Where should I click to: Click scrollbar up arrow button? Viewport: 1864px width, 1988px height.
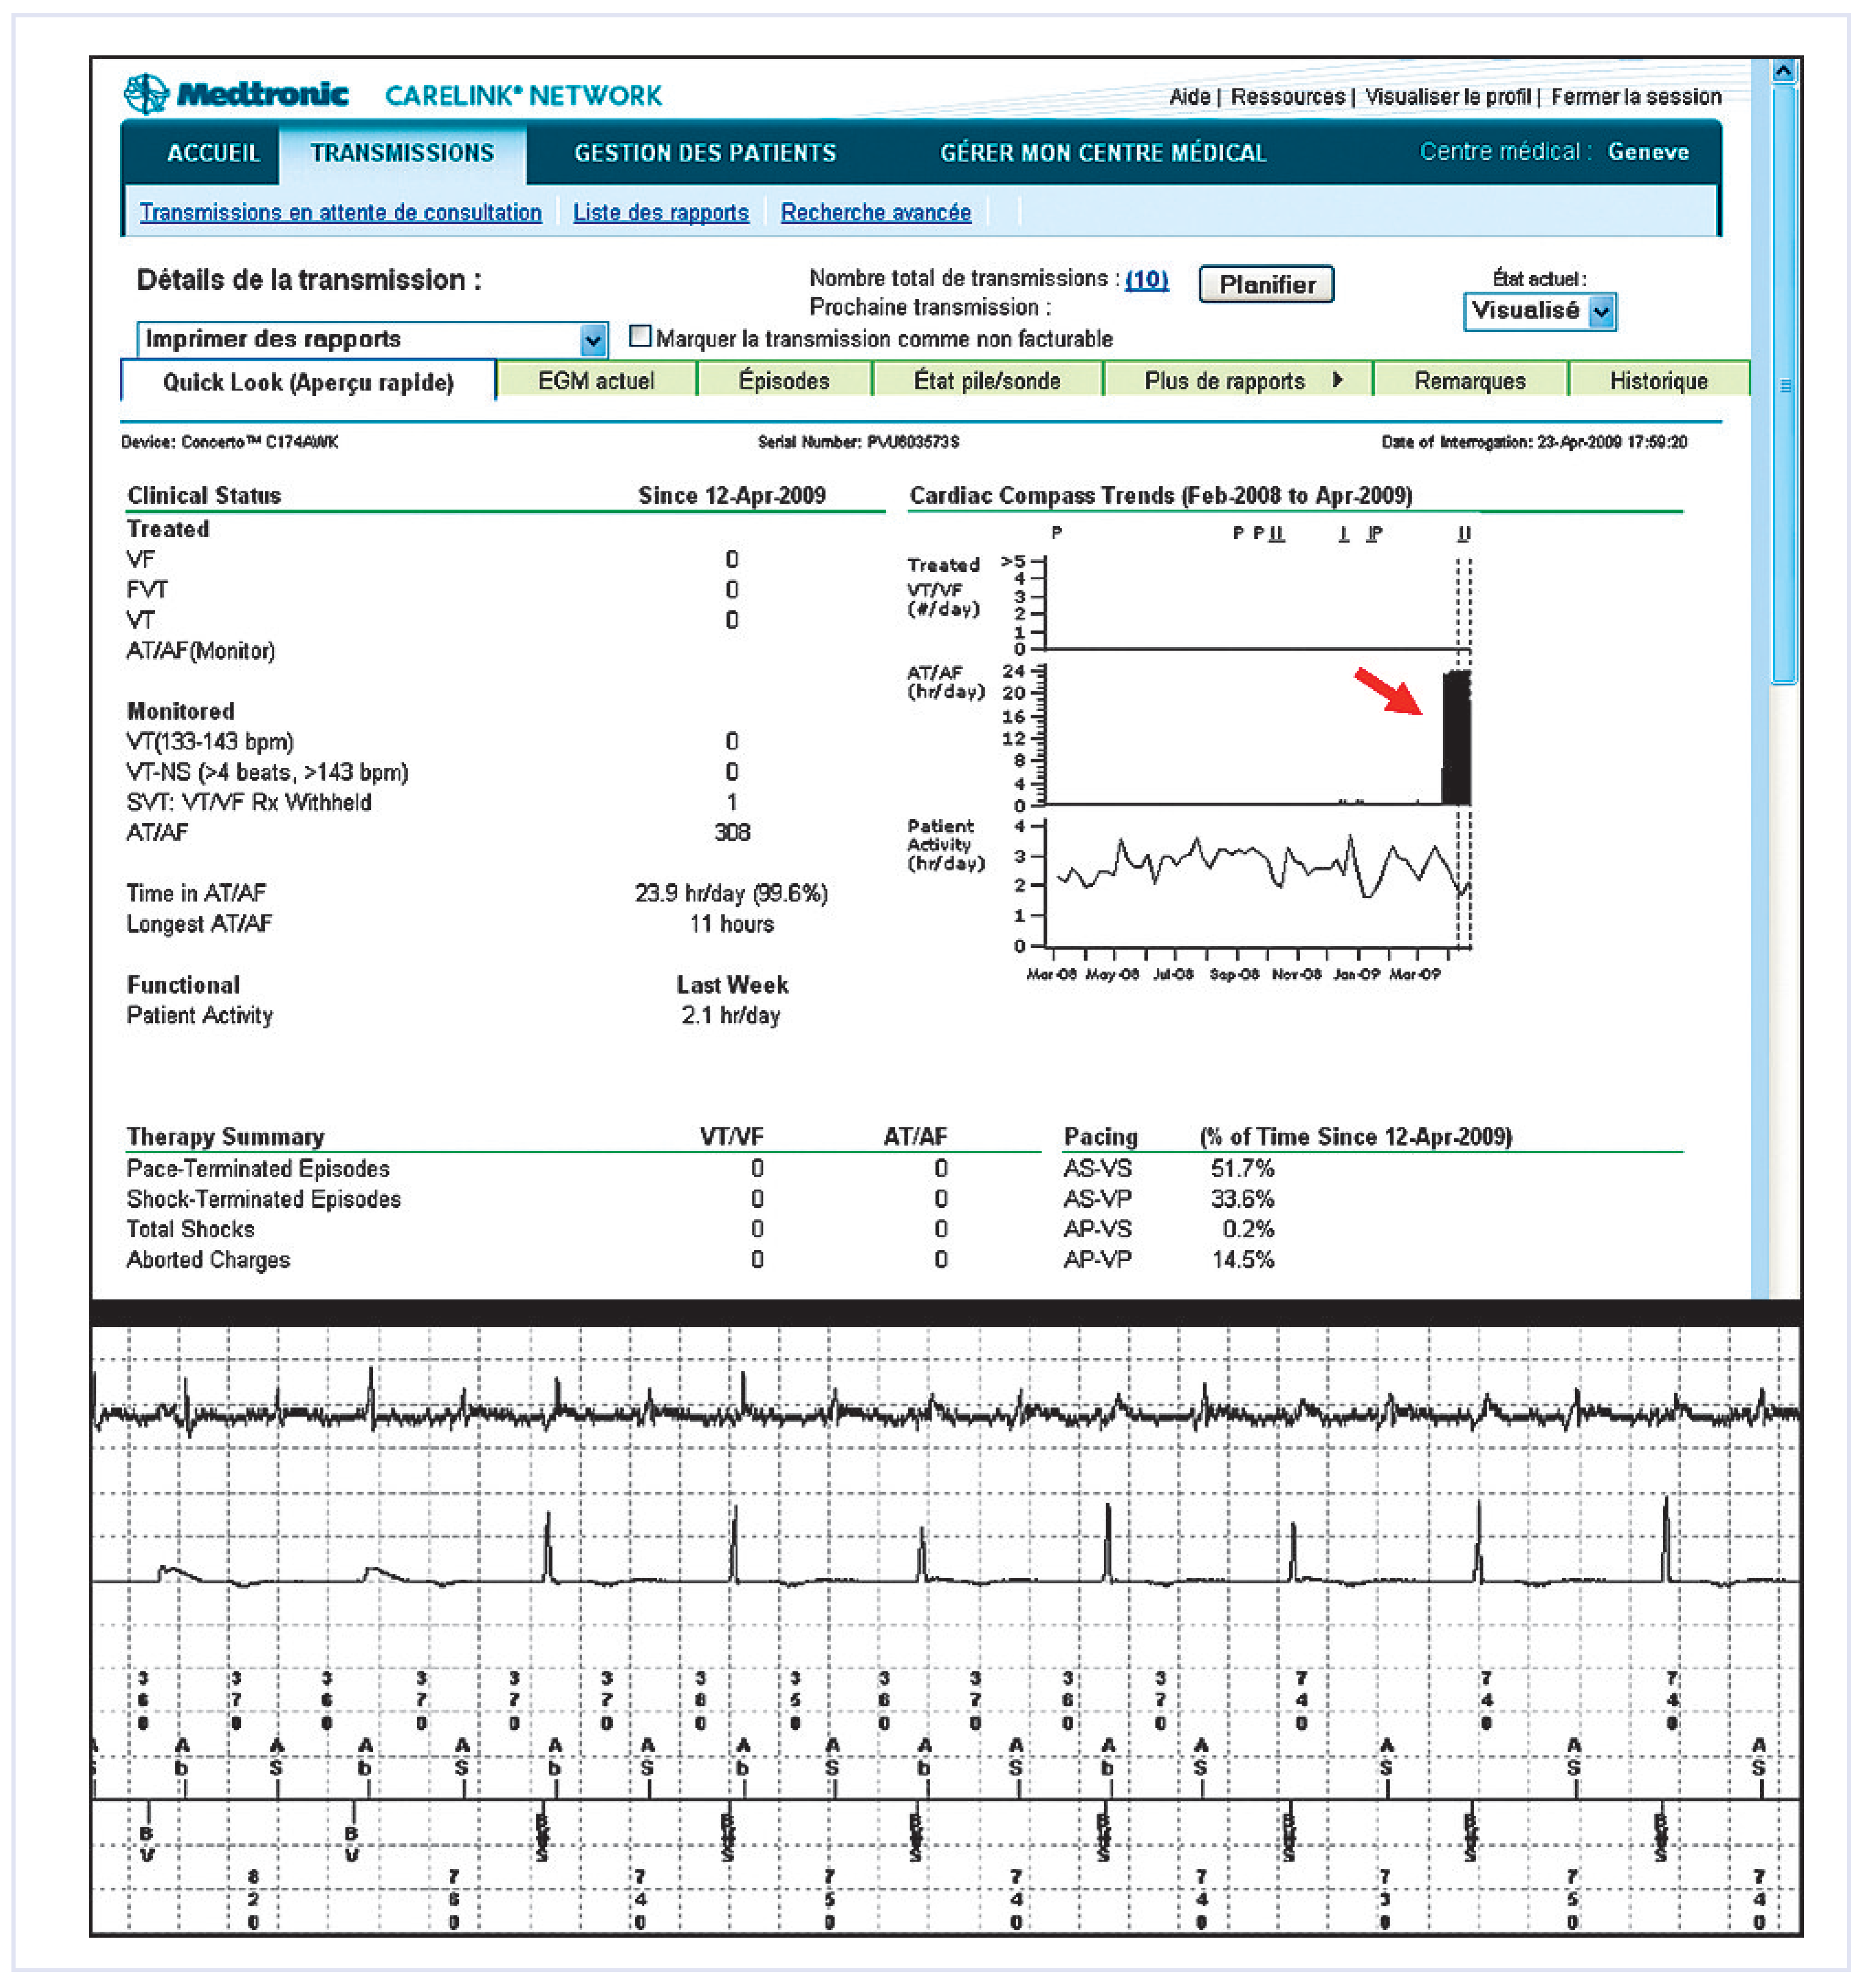point(1783,70)
